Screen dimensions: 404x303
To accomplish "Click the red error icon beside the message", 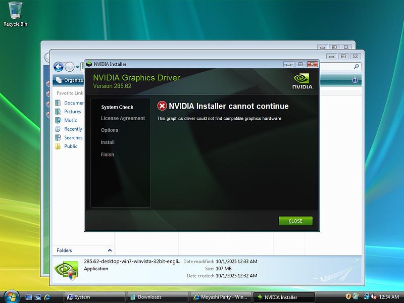I will pos(162,106).
